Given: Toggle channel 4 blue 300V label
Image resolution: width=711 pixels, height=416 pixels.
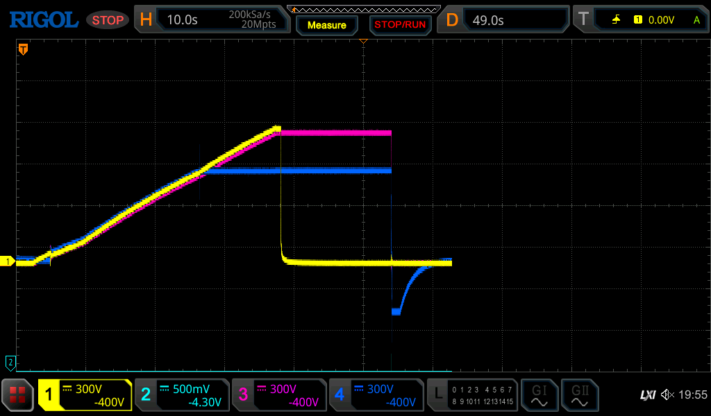Looking at the screenshot, I should [376, 395].
